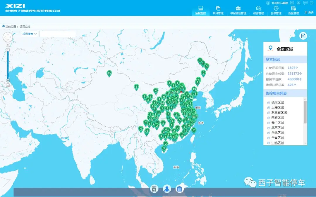Click the logout icon in top-right header
This screenshot has height=197, width=316.
click(312, 3)
